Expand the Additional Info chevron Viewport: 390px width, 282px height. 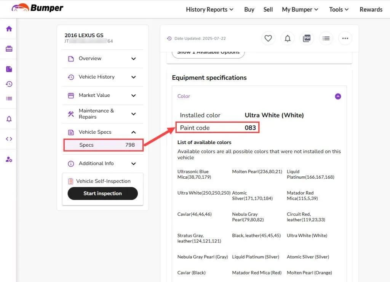(134, 163)
